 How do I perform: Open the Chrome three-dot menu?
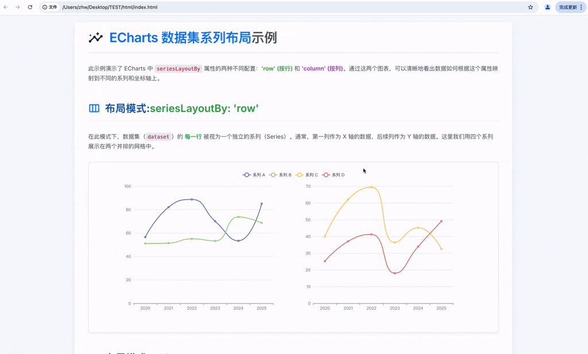click(x=582, y=7)
